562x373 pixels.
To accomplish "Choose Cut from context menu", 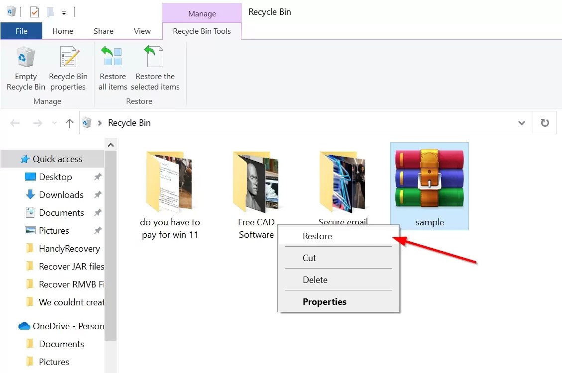I will [338, 258].
